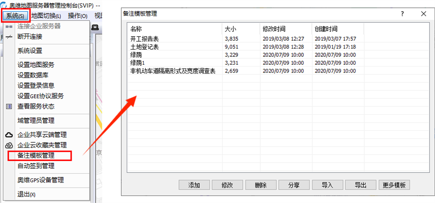Click the 查看服务状态 list icon
Screen dimensions: 435x203
pos(9,106)
